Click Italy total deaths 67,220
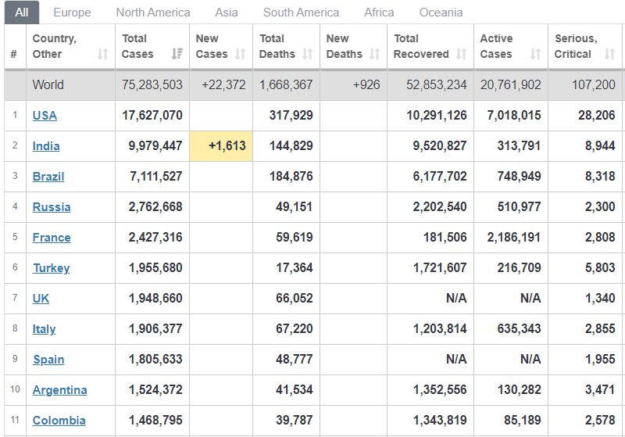This screenshot has width=625, height=437. [x=295, y=328]
